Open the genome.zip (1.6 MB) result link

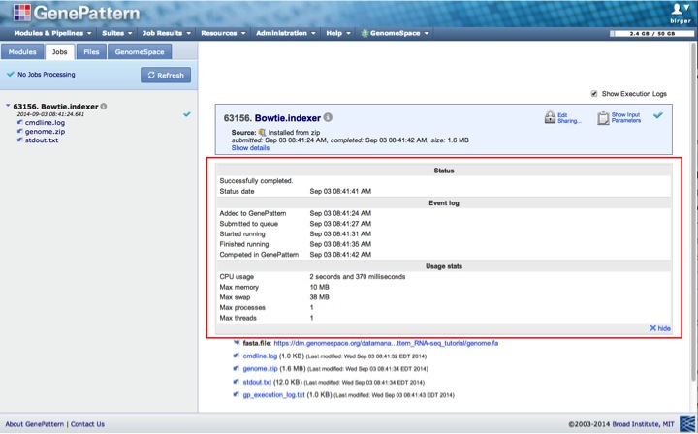[261, 369]
